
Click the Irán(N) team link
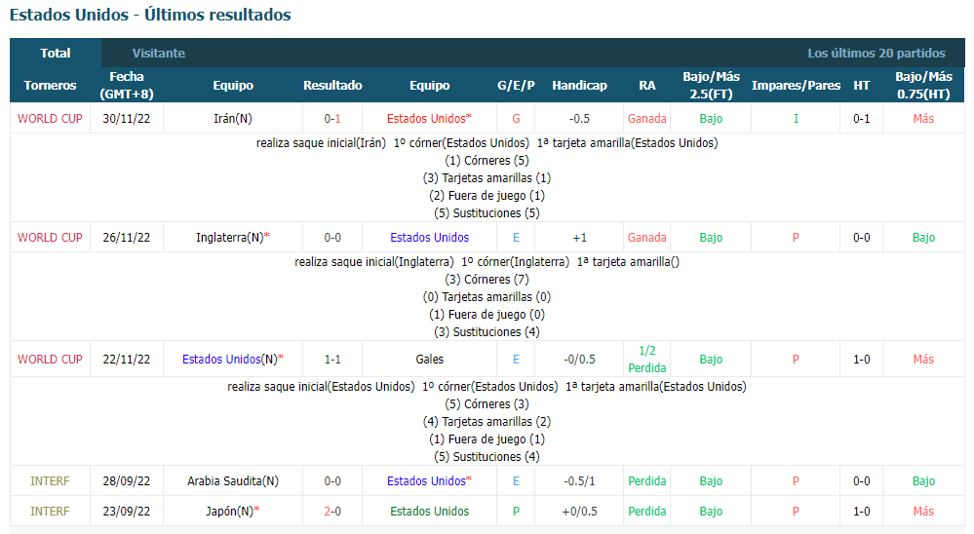233,118
